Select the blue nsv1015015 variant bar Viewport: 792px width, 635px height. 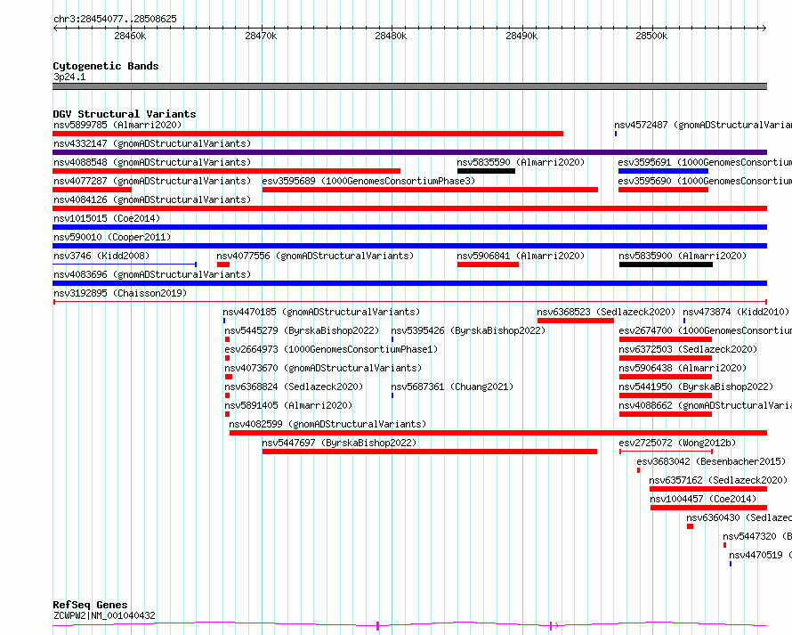pos(409,227)
